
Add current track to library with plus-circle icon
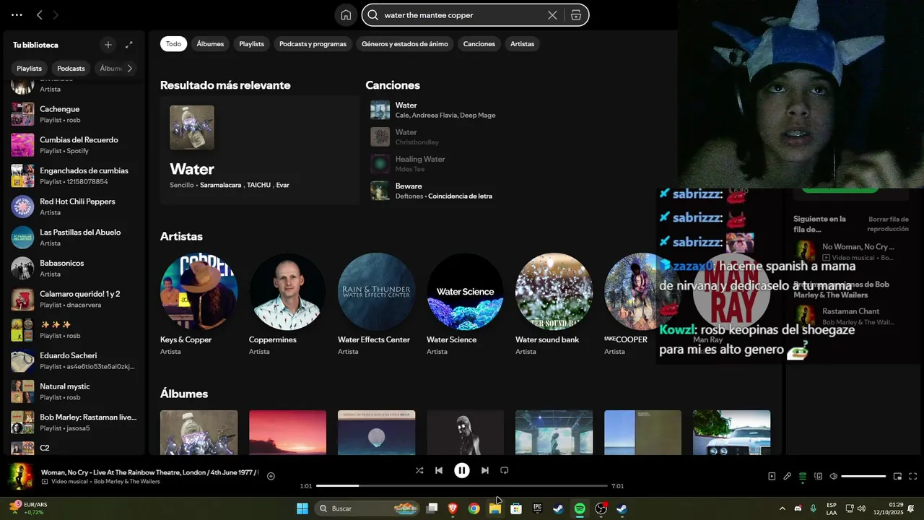[271, 476]
